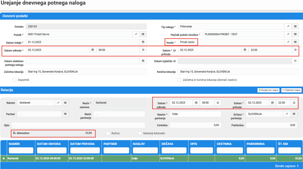Clear the Vozilo field with eraser icon
The width and height of the screenshot is (303, 169).
(288, 42)
